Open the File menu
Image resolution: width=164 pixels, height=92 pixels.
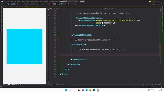click(5, 1)
